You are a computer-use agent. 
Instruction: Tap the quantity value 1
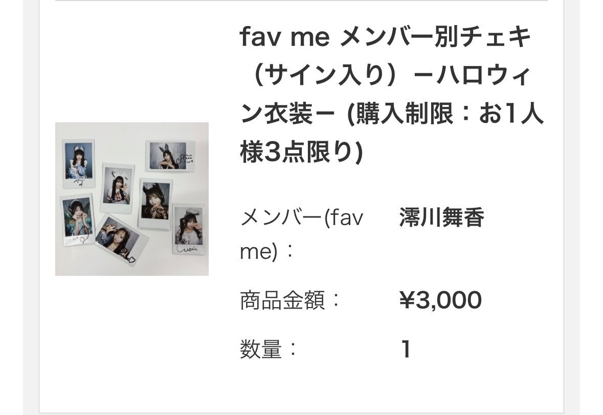coord(406,351)
